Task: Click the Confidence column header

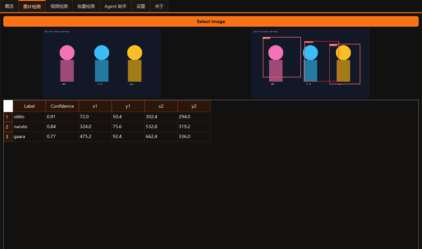Action: click(x=62, y=106)
